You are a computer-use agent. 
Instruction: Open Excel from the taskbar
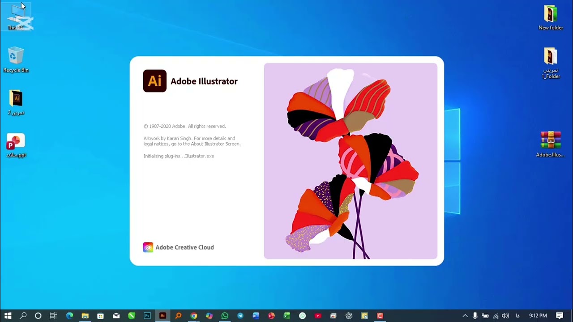(x=286, y=316)
